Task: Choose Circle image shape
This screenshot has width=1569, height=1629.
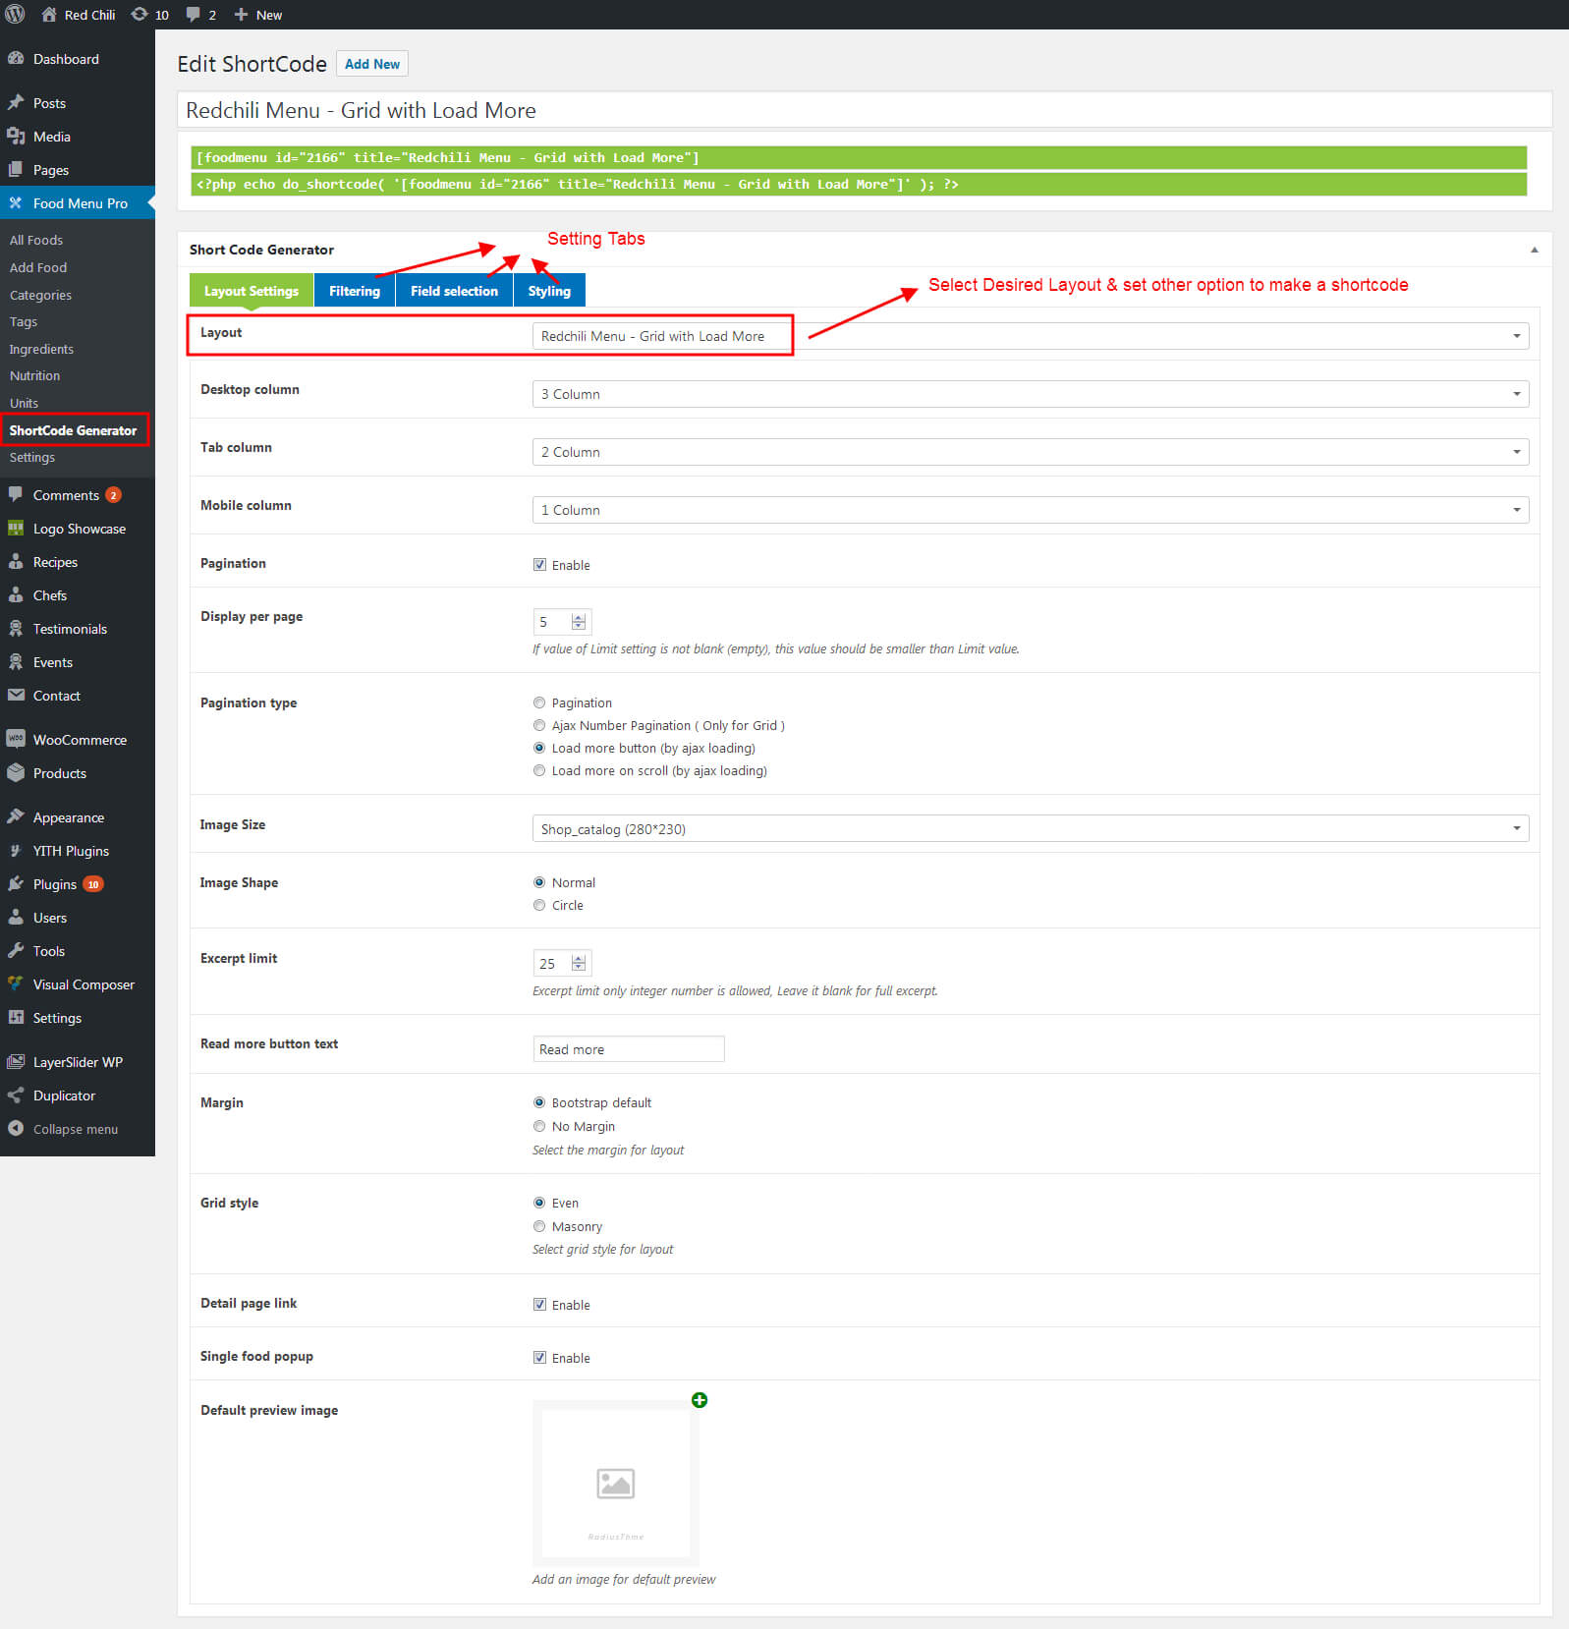Action: tap(539, 905)
